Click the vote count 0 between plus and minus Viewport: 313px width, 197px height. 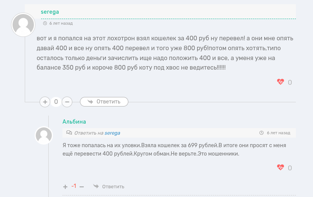56,102
